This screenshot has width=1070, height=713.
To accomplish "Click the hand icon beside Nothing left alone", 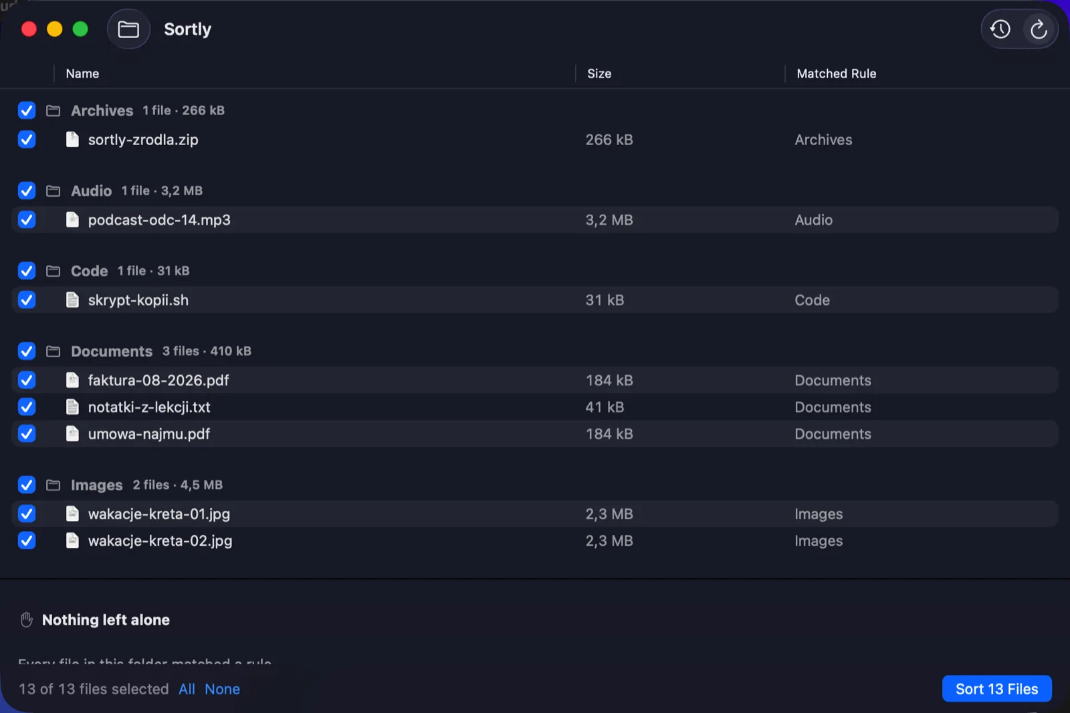I will point(27,620).
